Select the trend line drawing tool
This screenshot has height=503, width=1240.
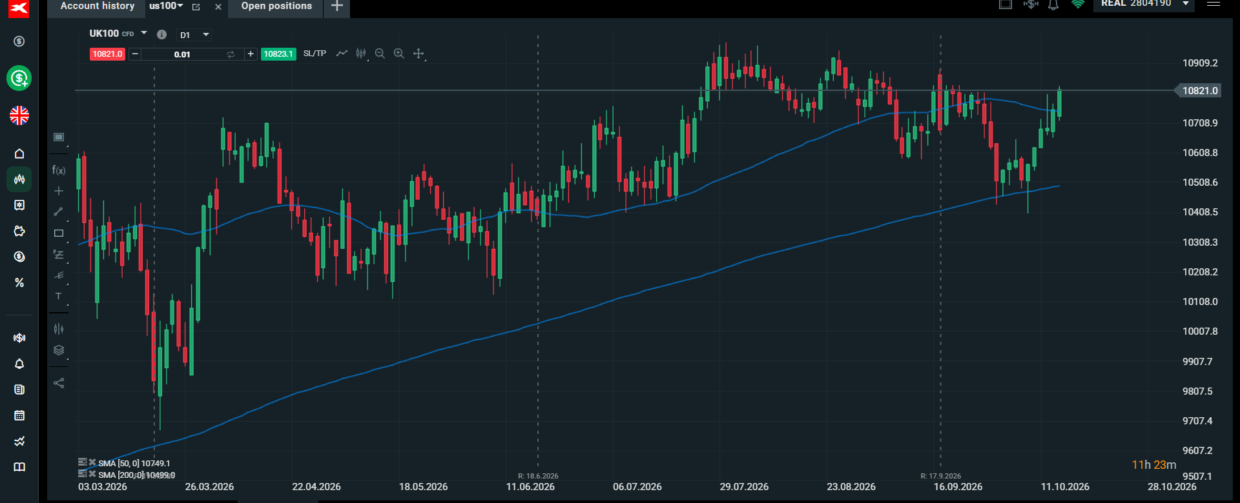pos(59,212)
